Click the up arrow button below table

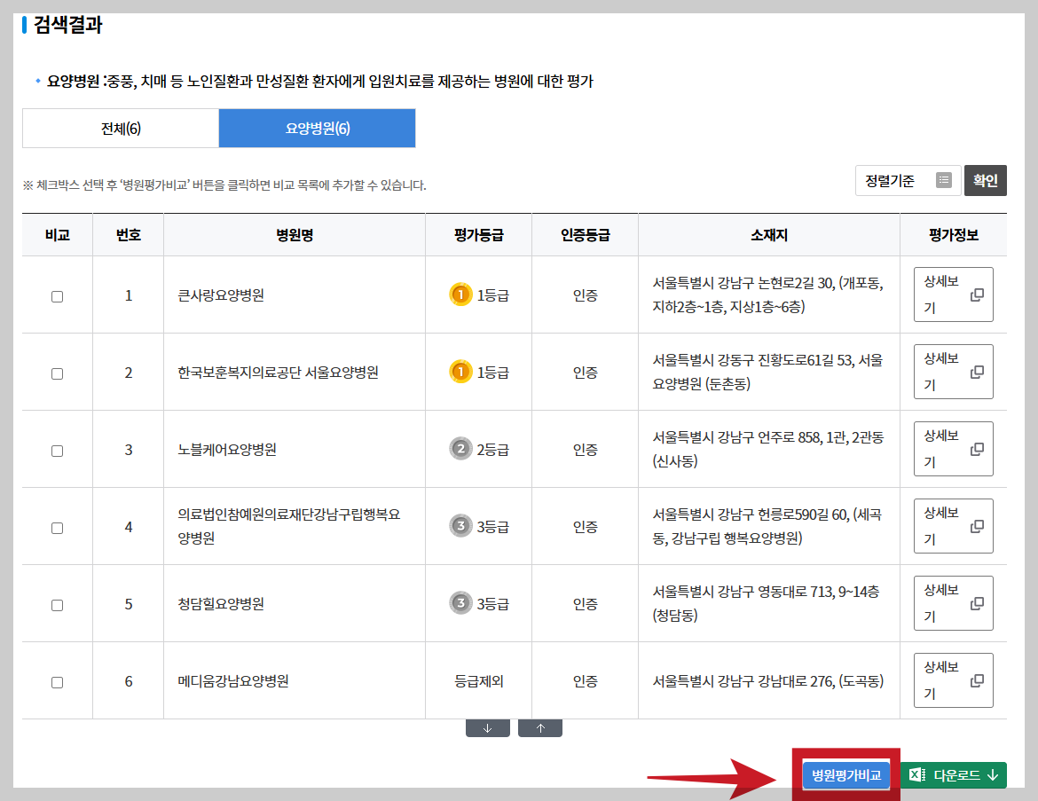pos(540,728)
